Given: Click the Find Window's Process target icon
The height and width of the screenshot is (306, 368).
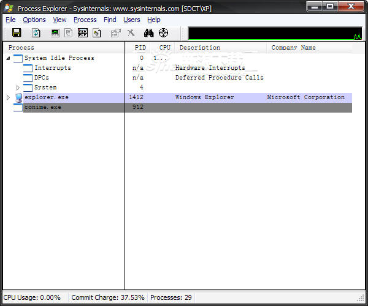Looking at the screenshot, I should pos(163,33).
